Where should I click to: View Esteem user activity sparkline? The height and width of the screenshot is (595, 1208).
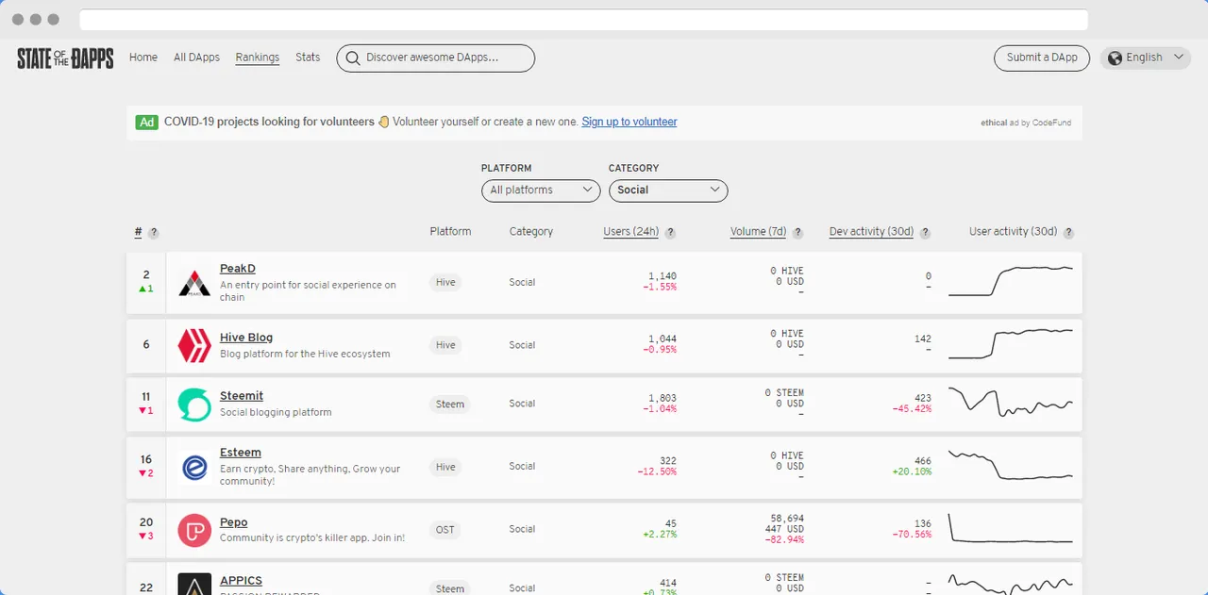(1010, 465)
